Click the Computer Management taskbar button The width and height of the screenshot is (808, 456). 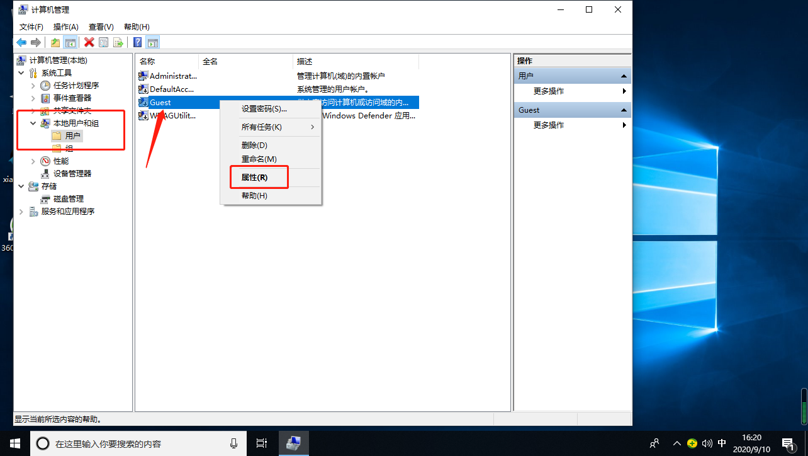(x=293, y=443)
